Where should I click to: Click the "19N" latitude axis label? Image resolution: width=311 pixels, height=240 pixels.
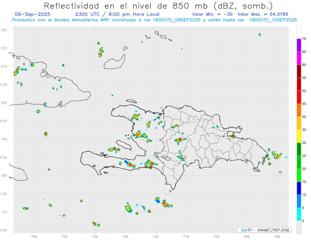click(4, 139)
